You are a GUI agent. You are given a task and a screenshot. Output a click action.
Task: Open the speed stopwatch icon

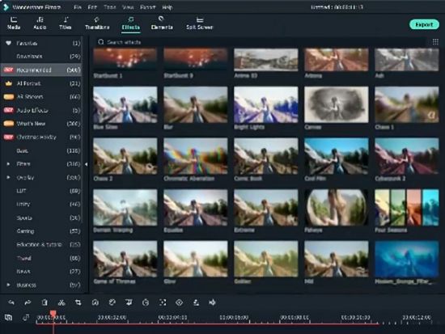pos(146,302)
